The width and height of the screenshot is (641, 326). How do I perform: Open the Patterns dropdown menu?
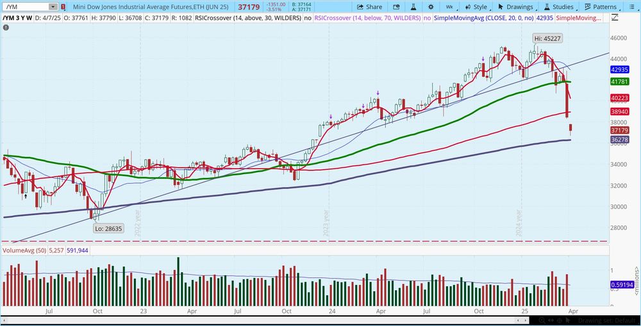click(x=603, y=6)
